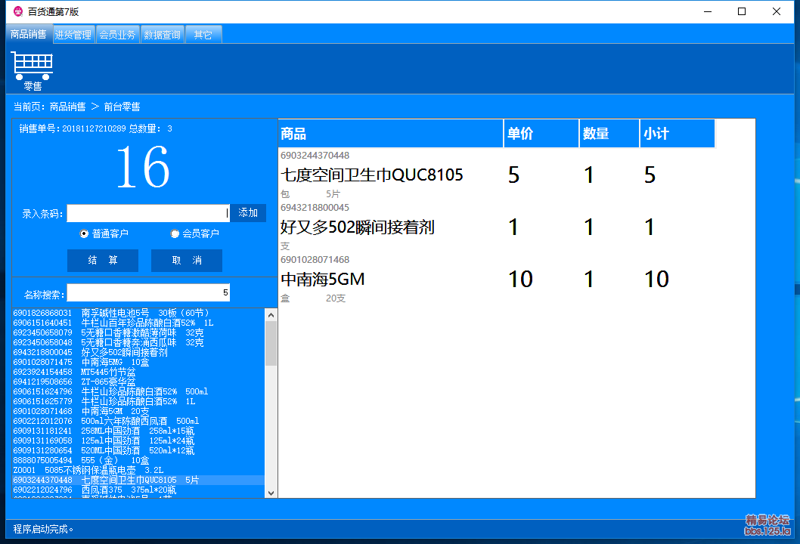Viewport: 800px width, 544px height.
Task: Click barcode 6903244370448 in cart
Action: [x=315, y=156]
